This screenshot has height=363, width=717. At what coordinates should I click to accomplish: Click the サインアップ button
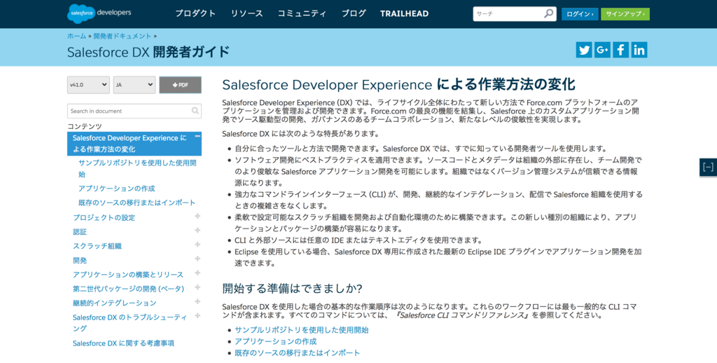[625, 14]
